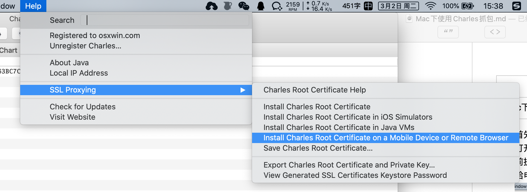Click the battery charging icon
The image size is (527, 192).
[468, 6]
